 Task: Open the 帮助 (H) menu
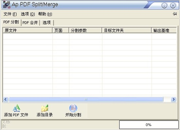(x=45, y=14)
